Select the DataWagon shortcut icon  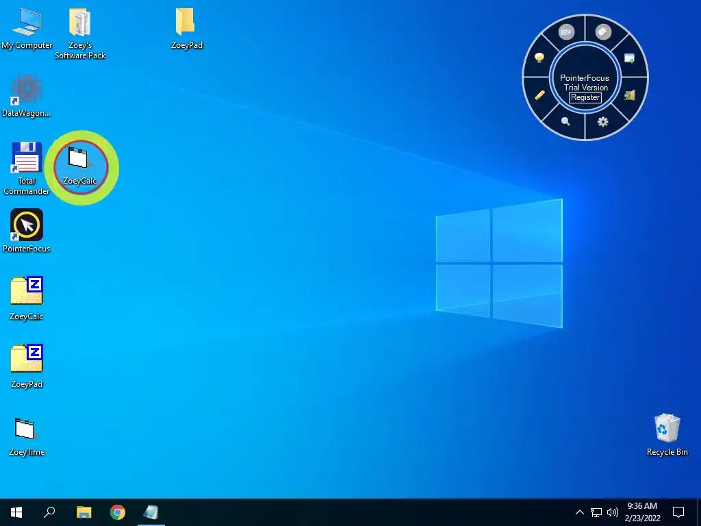point(27,96)
